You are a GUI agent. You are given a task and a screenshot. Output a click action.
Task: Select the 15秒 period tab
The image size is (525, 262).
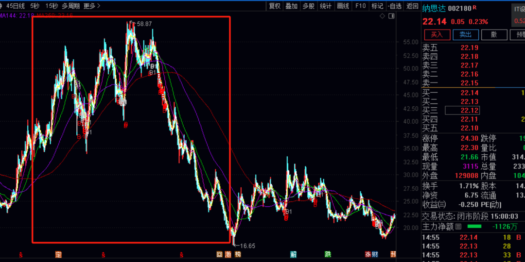tap(51, 6)
